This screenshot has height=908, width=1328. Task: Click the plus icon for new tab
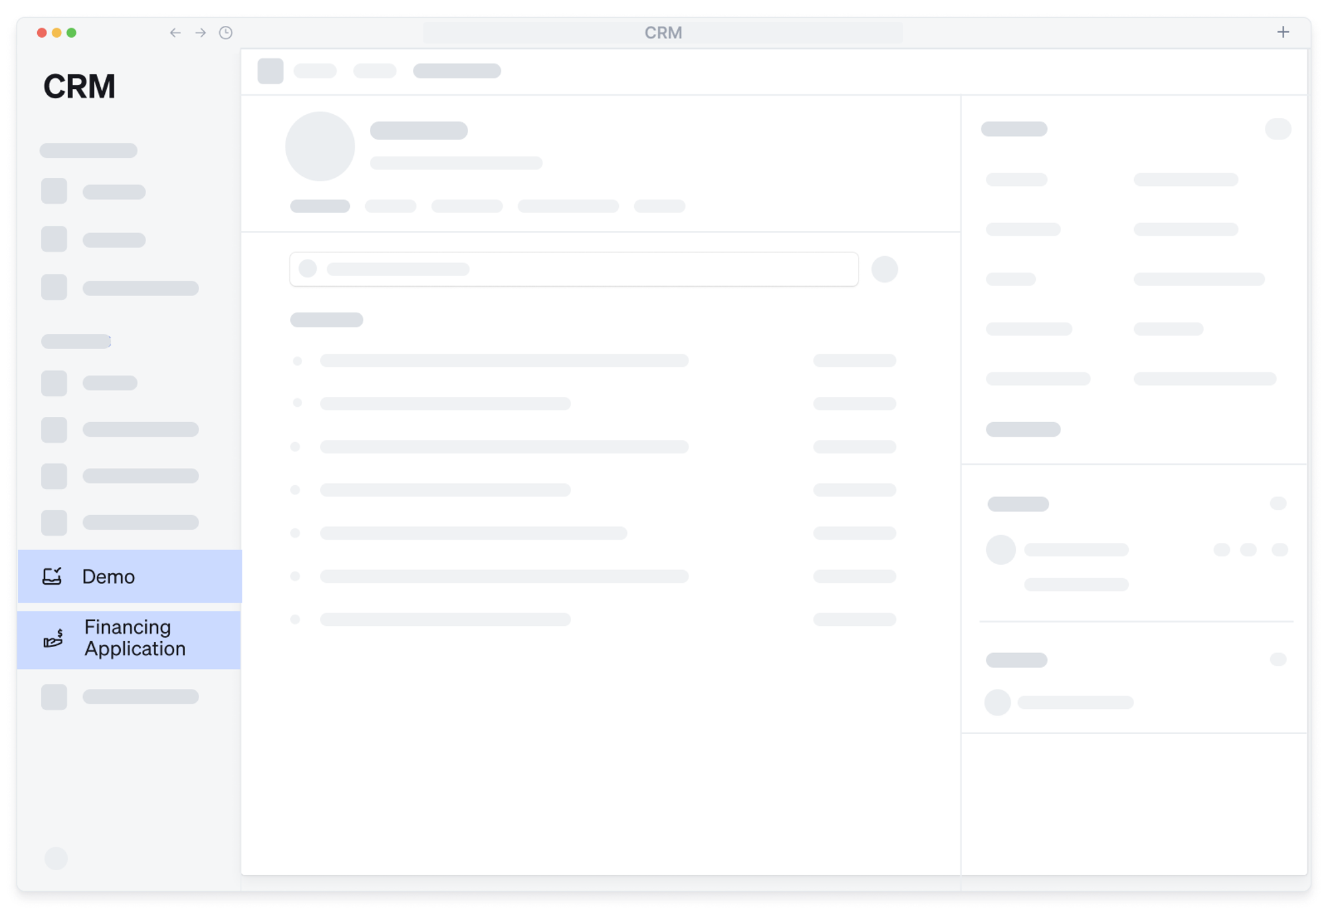coord(1283,32)
